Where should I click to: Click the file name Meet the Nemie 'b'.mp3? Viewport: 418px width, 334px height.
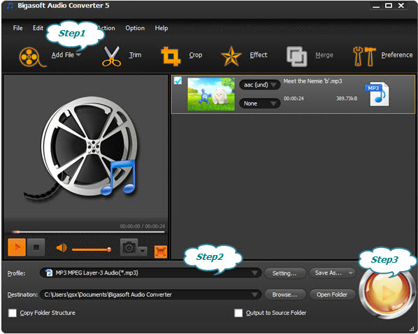312,81
